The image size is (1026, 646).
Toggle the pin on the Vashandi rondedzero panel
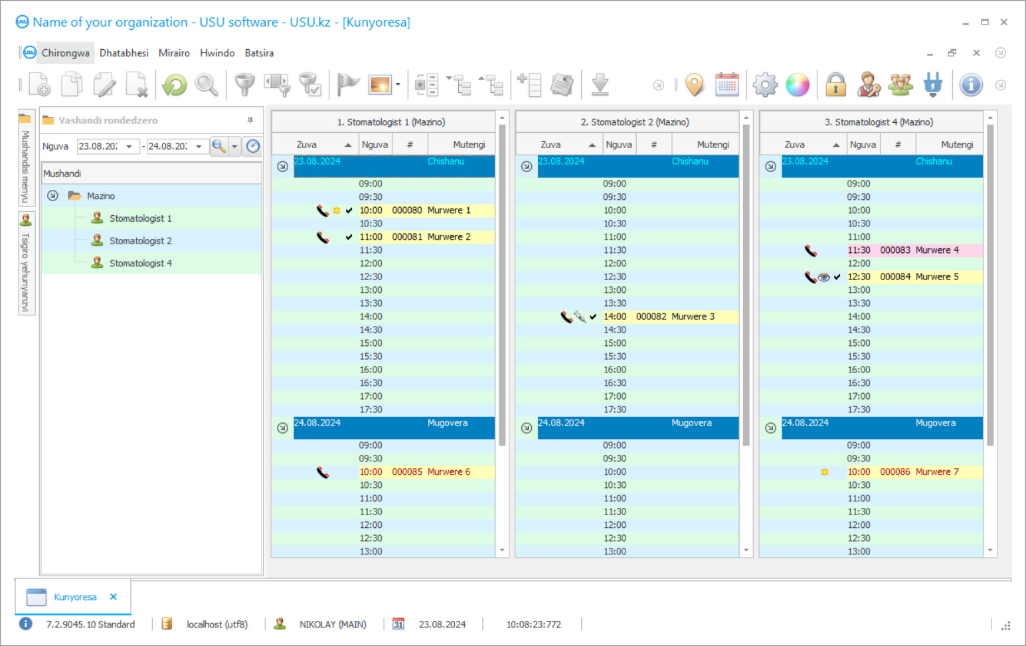click(250, 120)
